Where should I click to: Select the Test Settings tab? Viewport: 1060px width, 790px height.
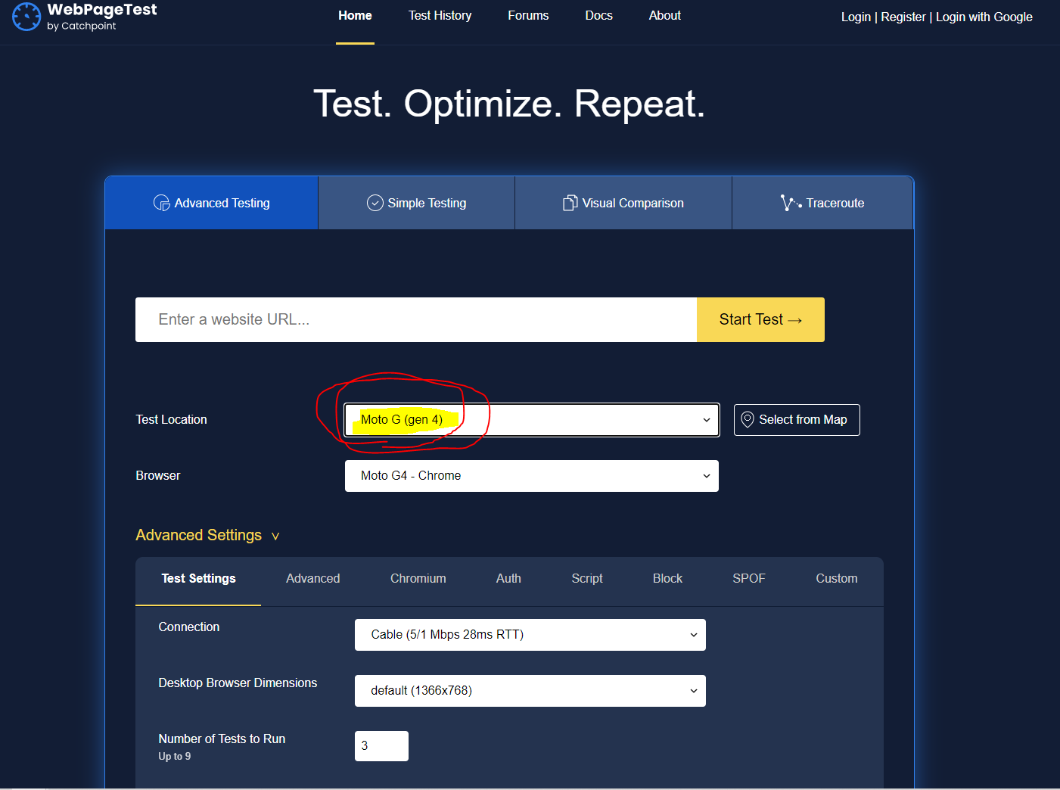(198, 578)
